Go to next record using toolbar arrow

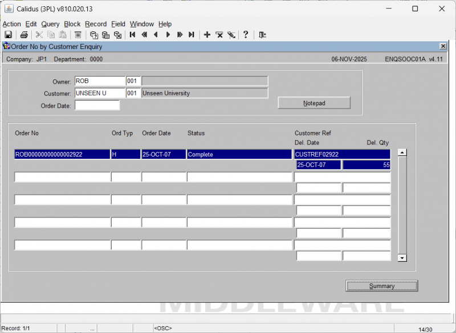point(168,35)
